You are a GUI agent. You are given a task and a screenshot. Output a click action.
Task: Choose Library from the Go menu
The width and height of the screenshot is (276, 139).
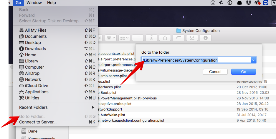[x=55, y=61]
